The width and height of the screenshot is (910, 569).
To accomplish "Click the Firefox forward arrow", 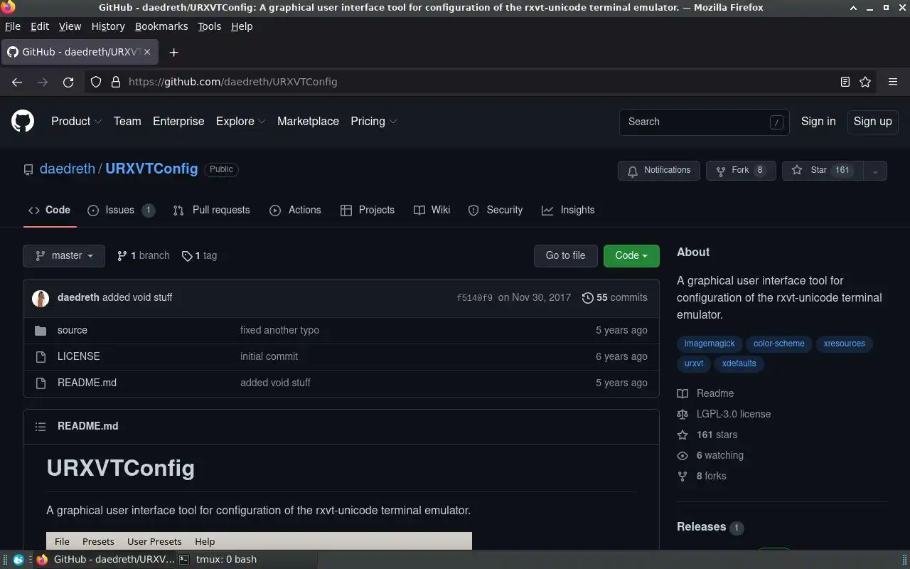I will coord(43,82).
